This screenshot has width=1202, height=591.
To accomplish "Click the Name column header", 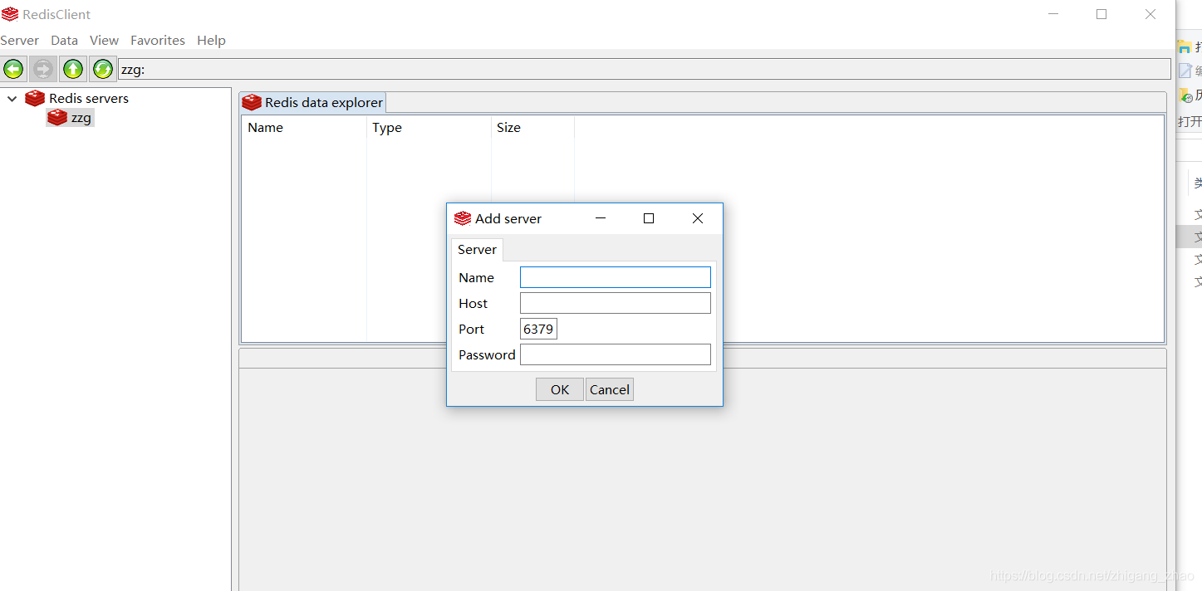I will tap(304, 128).
